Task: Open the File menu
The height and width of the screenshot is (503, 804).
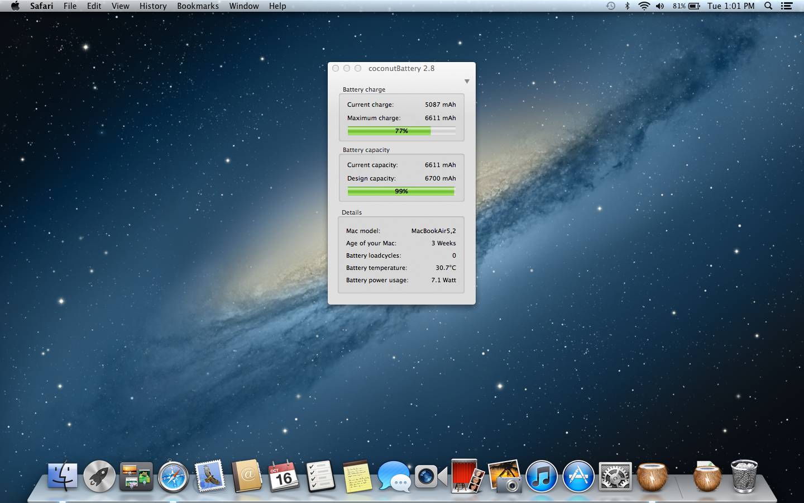Action: point(70,6)
